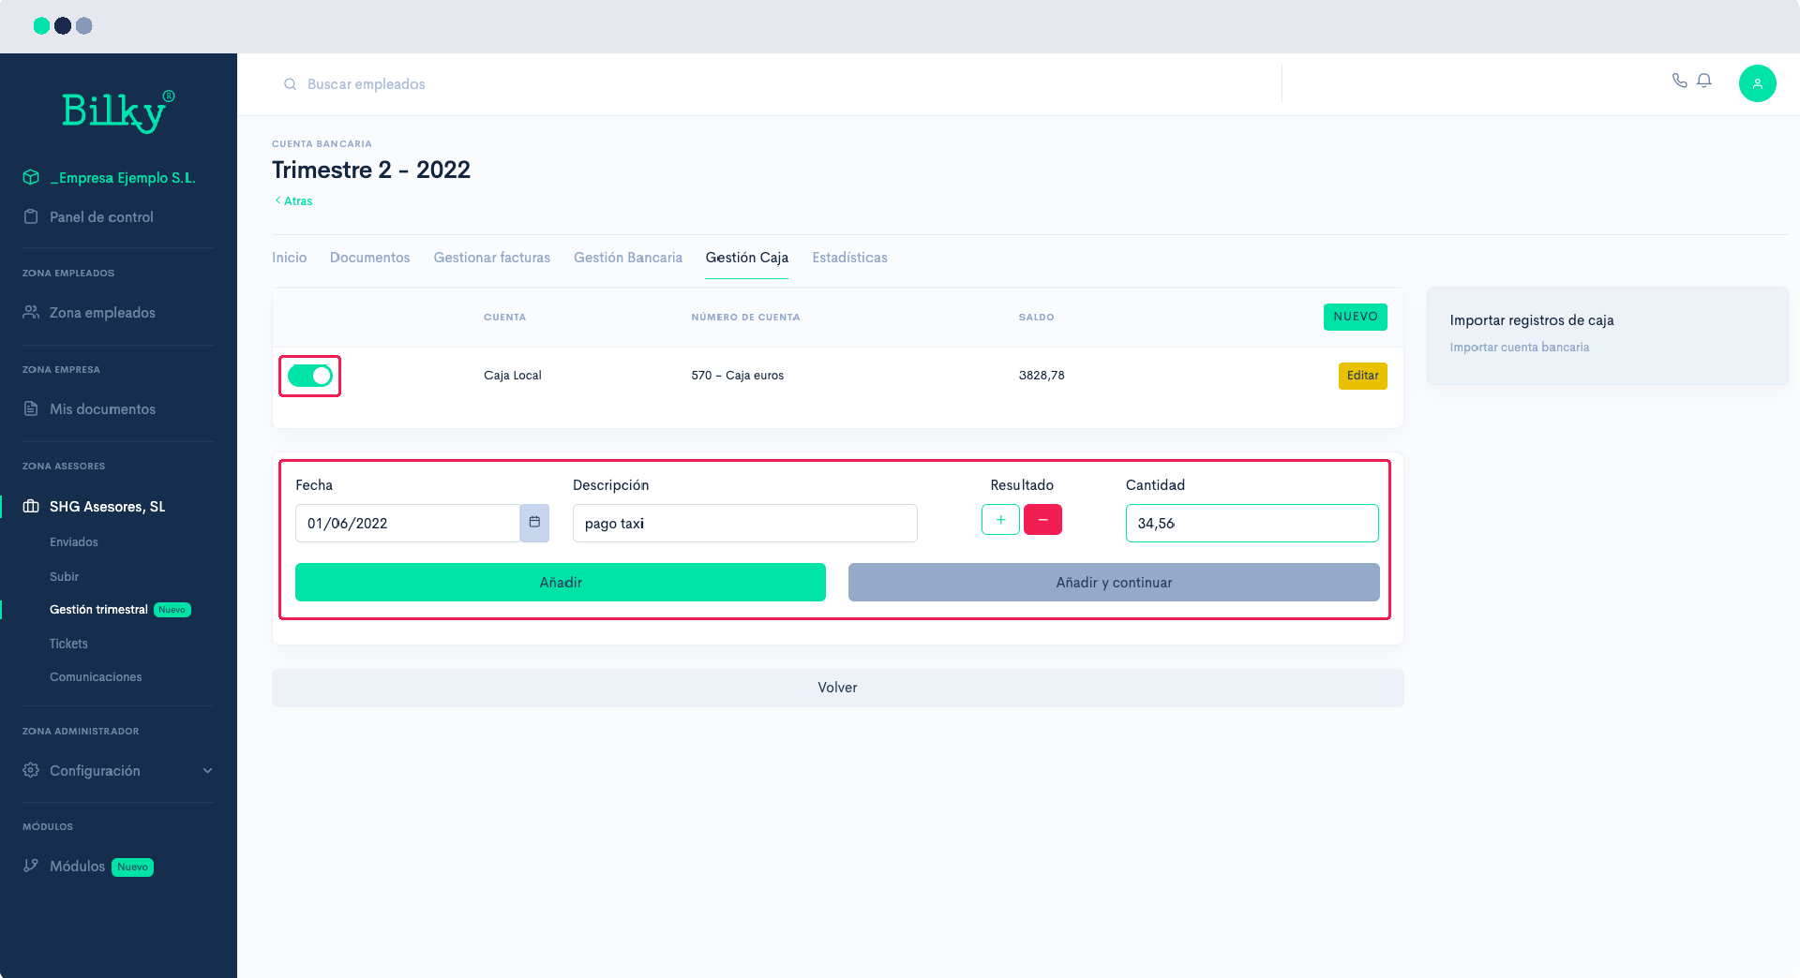Viewport: 1800px width, 978px height.
Task: Select the red minus result button
Action: 1042,520
